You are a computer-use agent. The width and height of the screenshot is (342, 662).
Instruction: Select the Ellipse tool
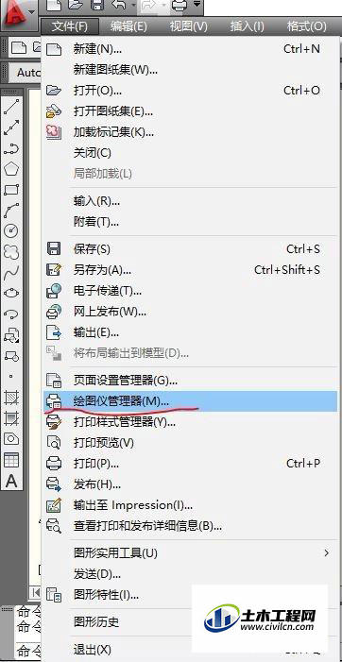click(x=11, y=293)
